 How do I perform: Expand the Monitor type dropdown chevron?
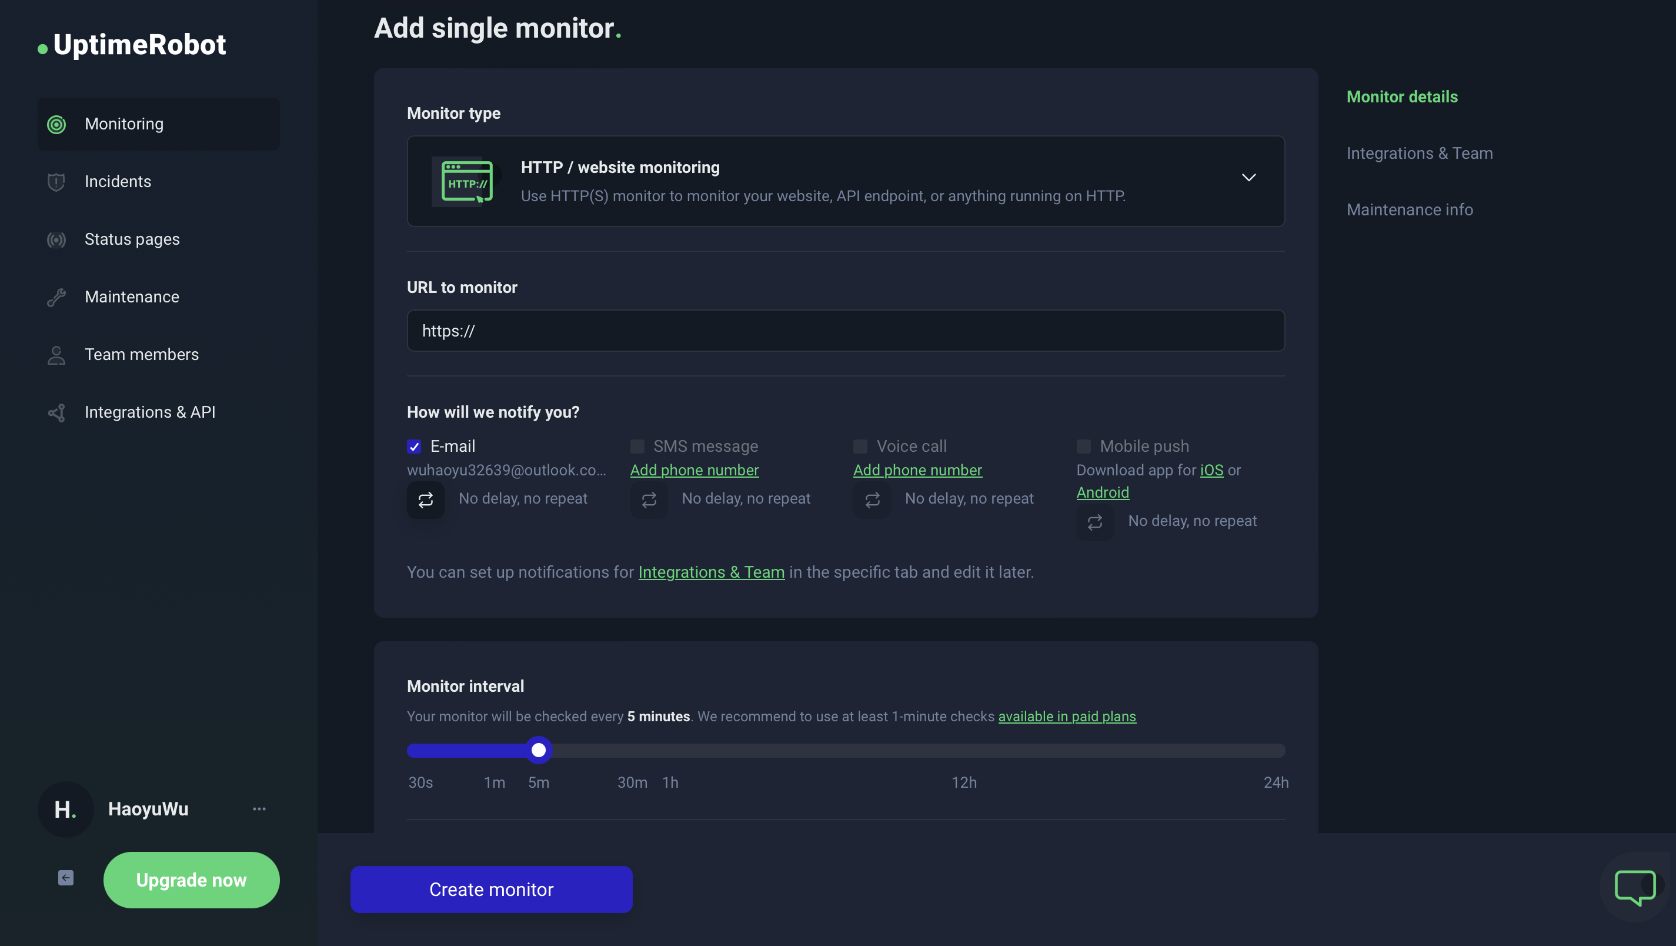coord(1248,177)
